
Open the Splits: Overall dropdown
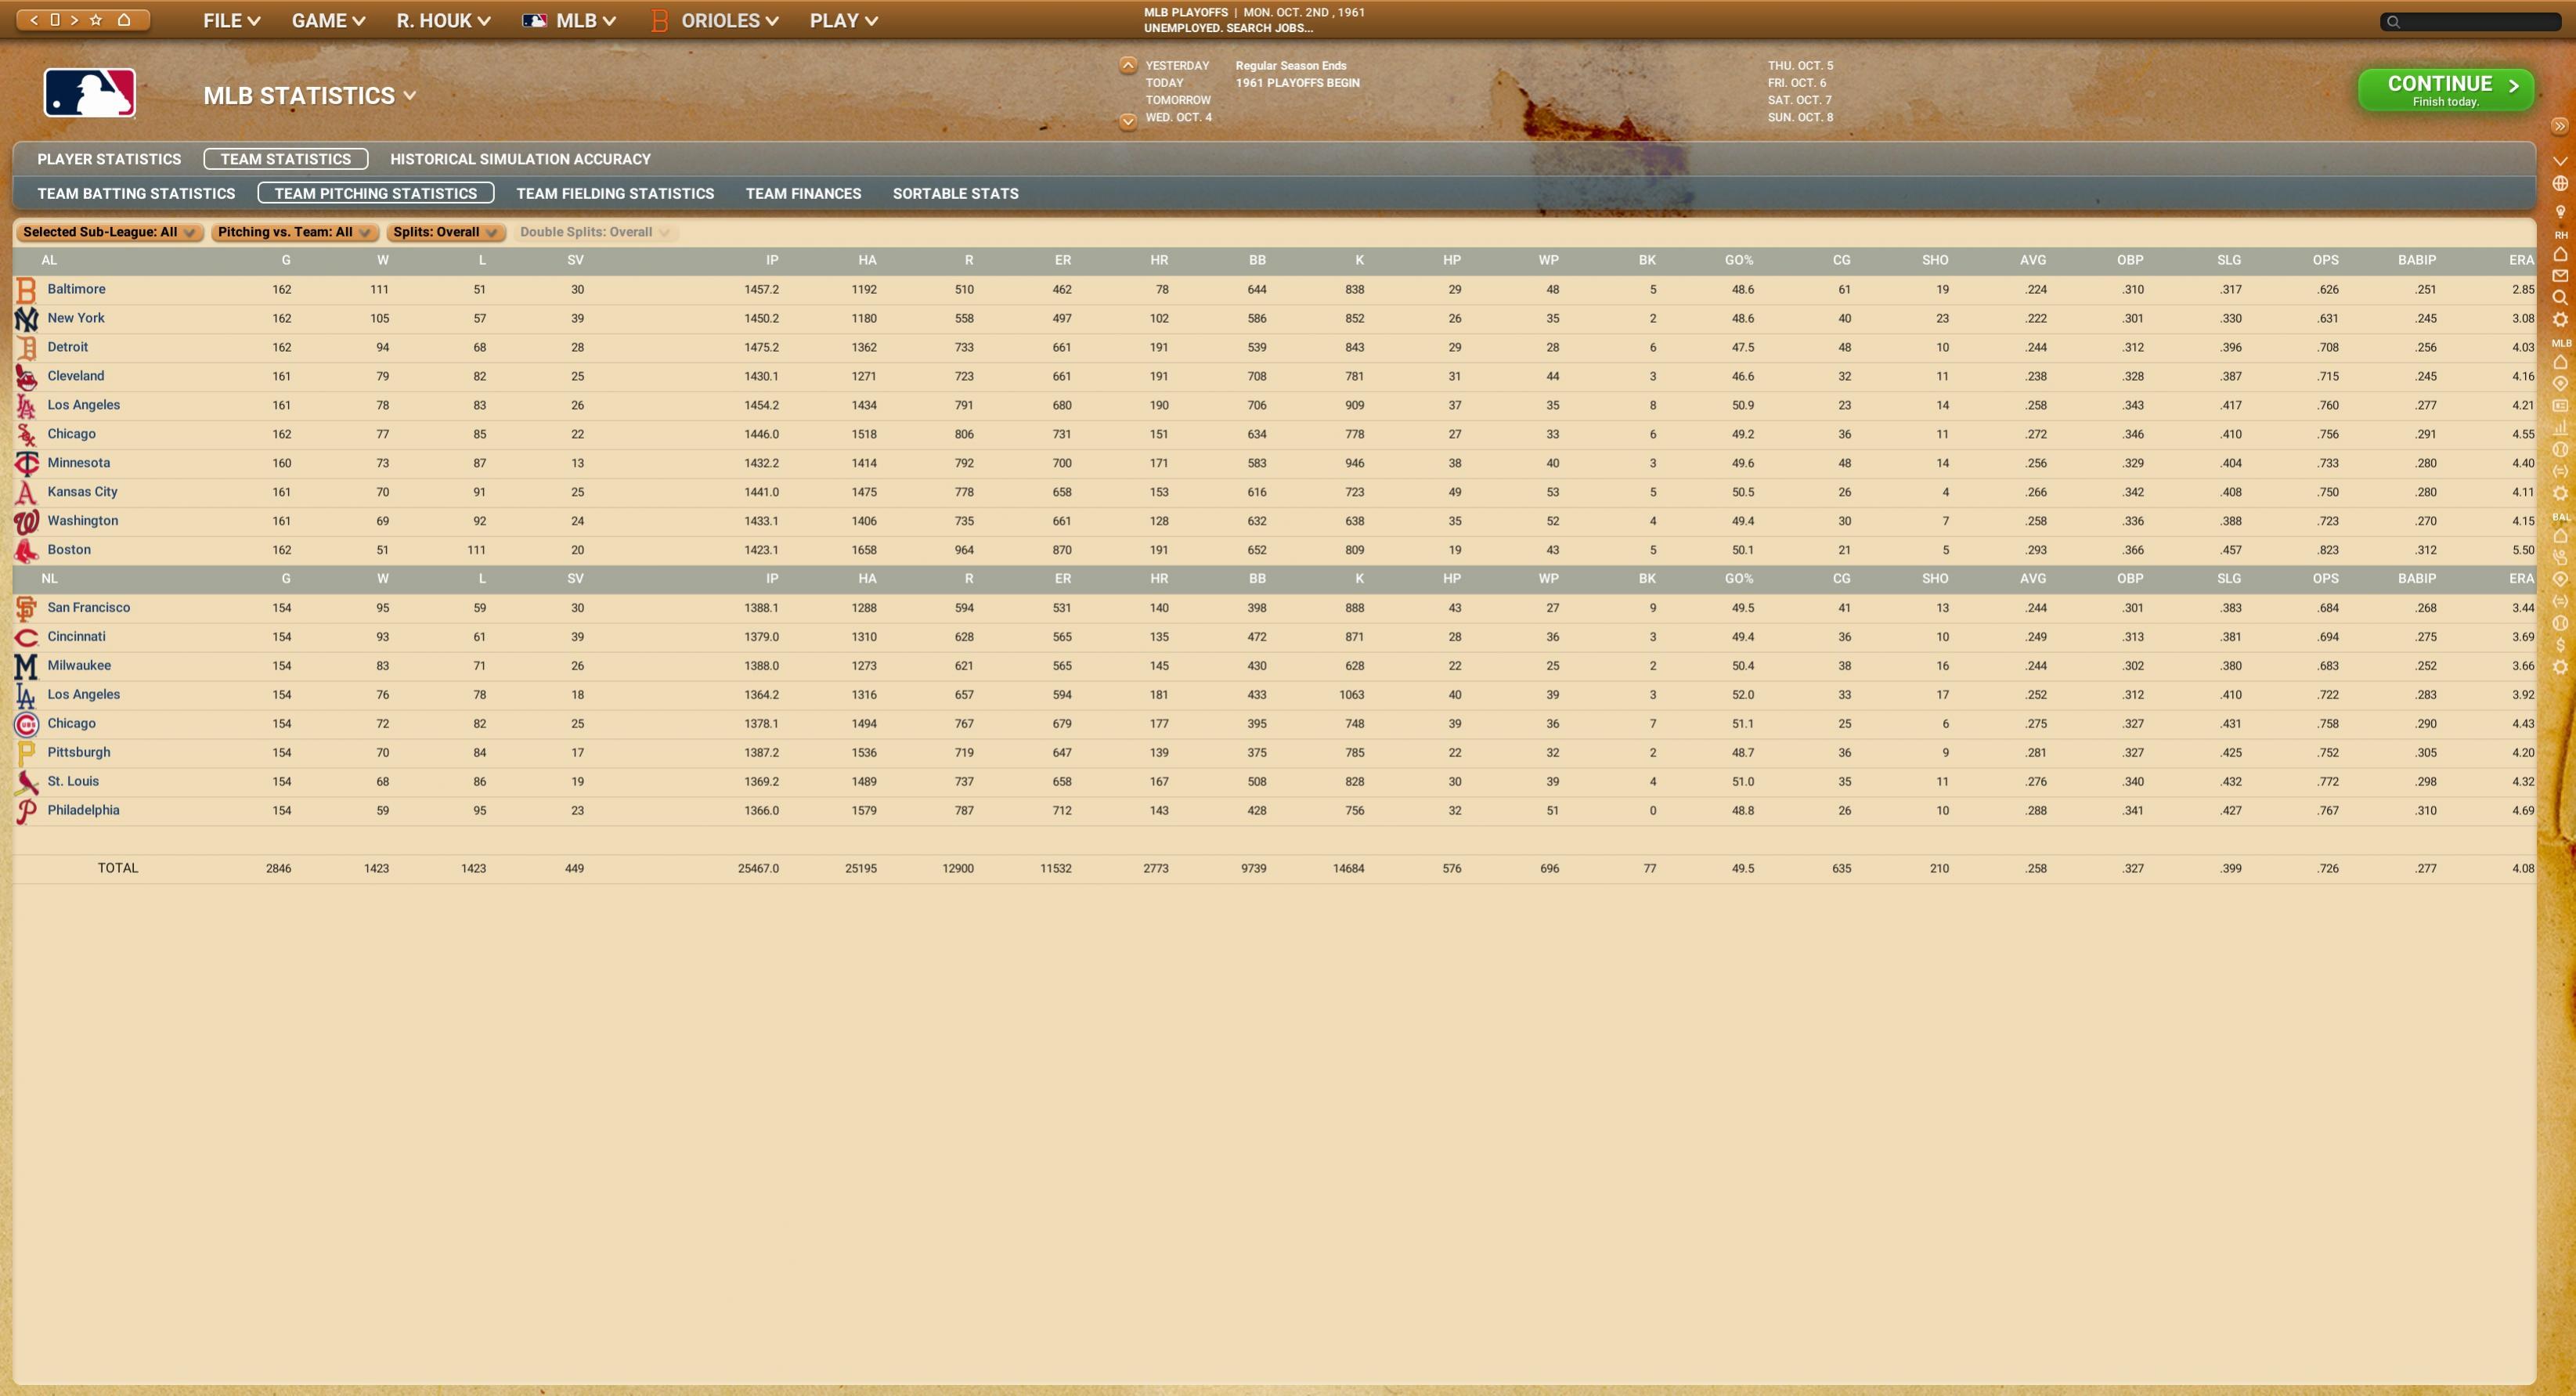[444, 232]
